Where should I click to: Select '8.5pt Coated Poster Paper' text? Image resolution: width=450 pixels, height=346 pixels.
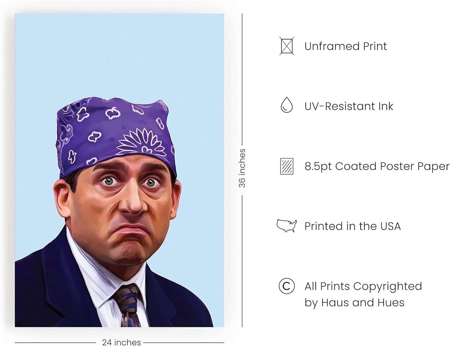377,166
